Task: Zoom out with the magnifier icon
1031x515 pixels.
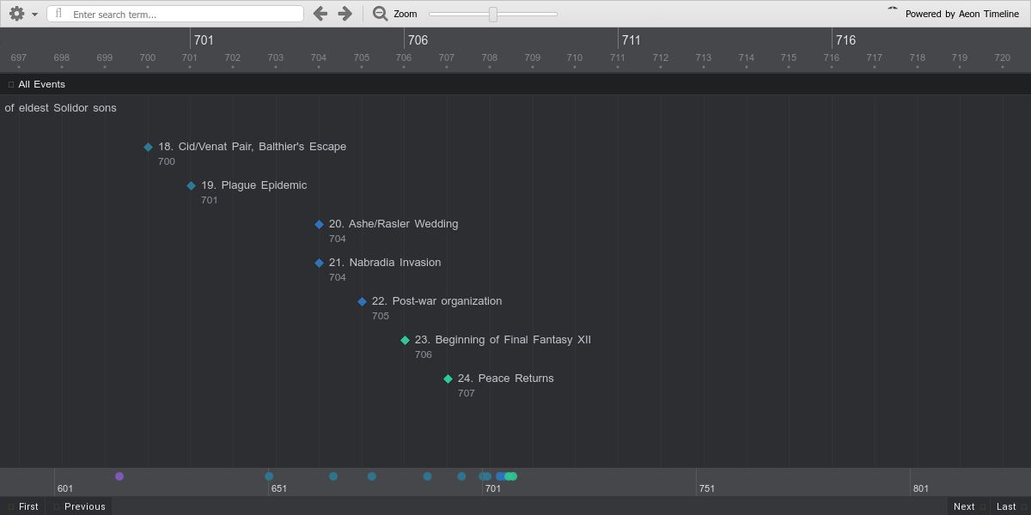Action: pos(380,14)
